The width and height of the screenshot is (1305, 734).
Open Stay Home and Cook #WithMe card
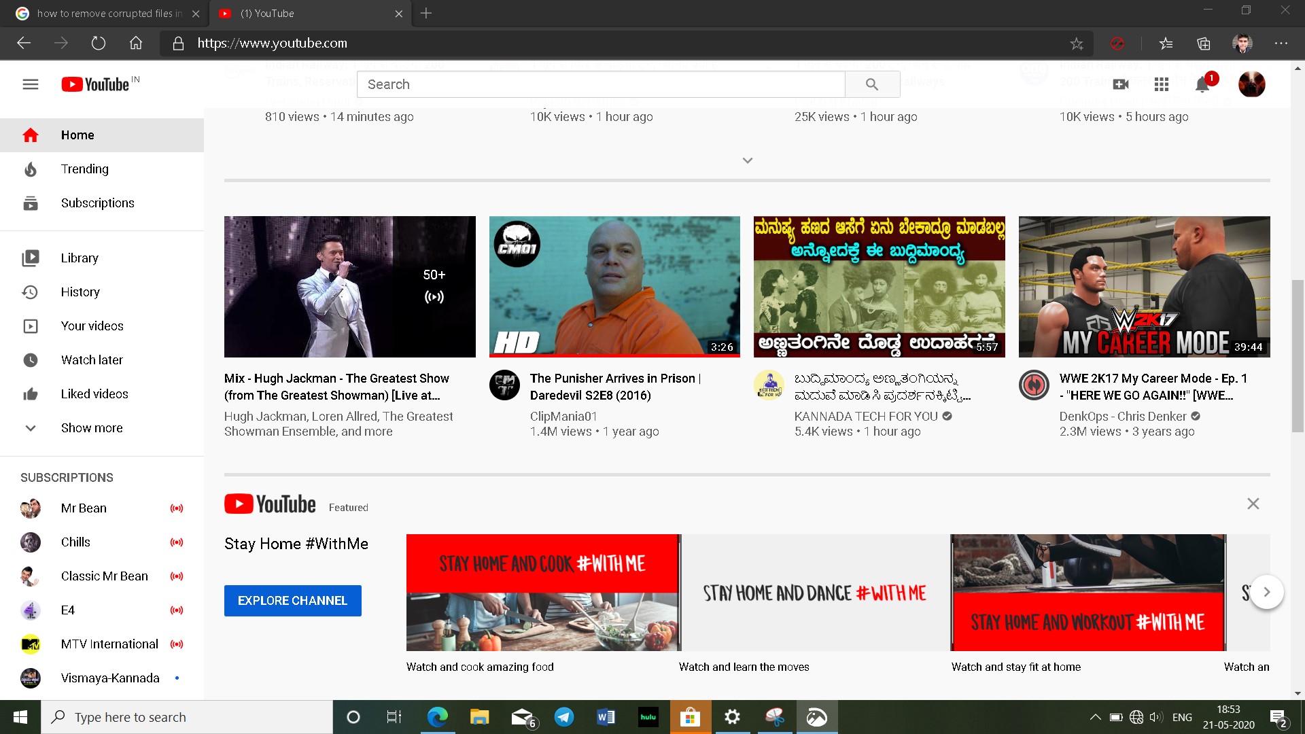pos(542,593)
